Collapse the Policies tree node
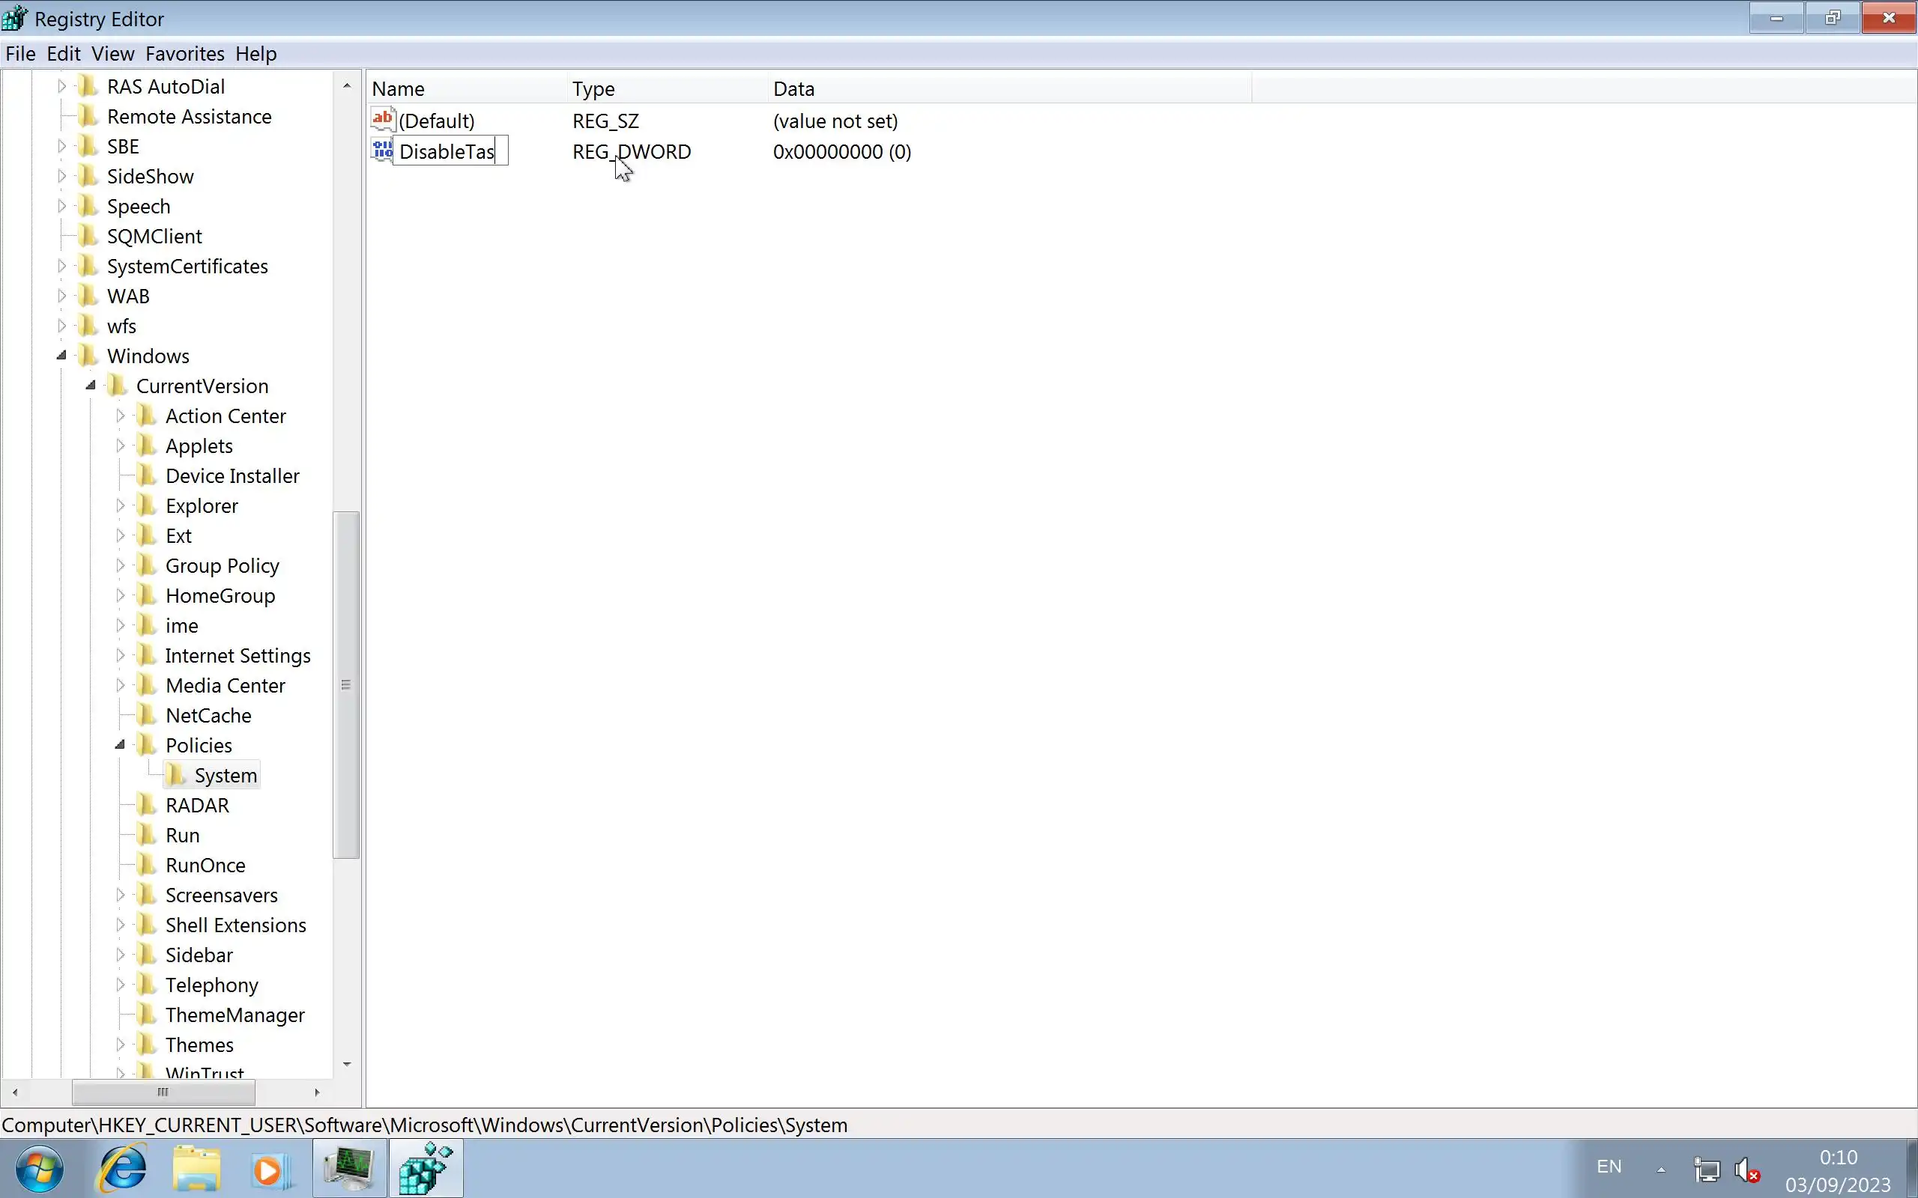This screenshot has width=1918, height=1198. coord(121,745)
